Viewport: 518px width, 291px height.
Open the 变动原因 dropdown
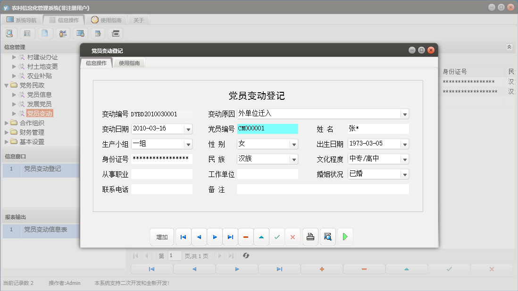[x=404, y=113]
